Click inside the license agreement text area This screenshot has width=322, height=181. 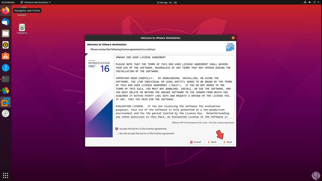(174, 87)
